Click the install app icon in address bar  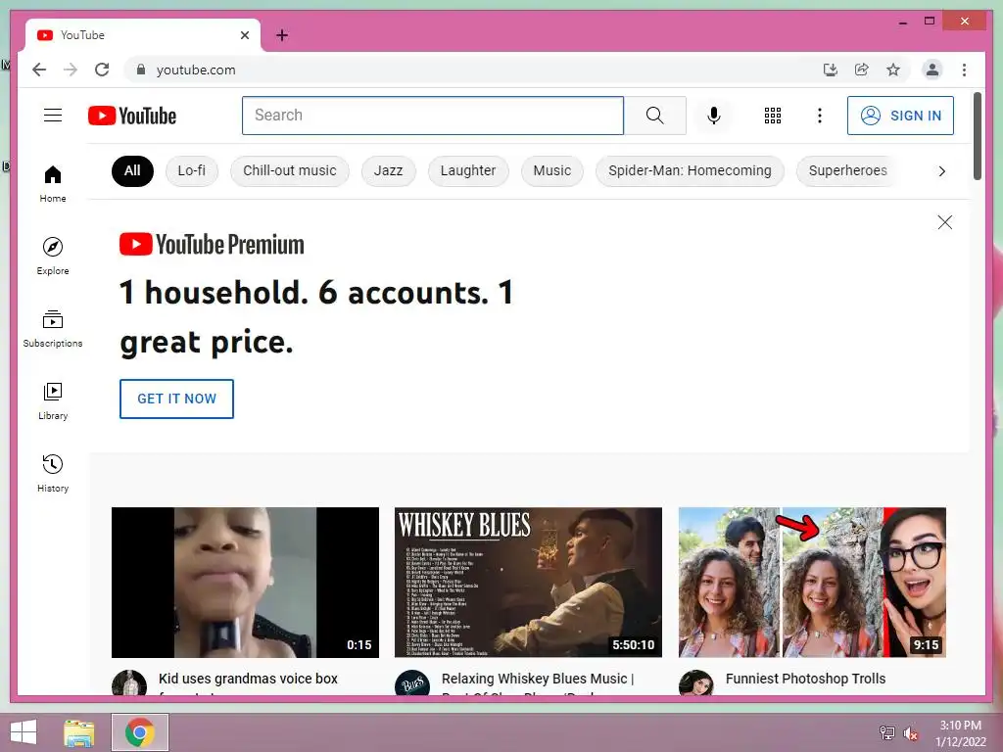pos(830,70)
